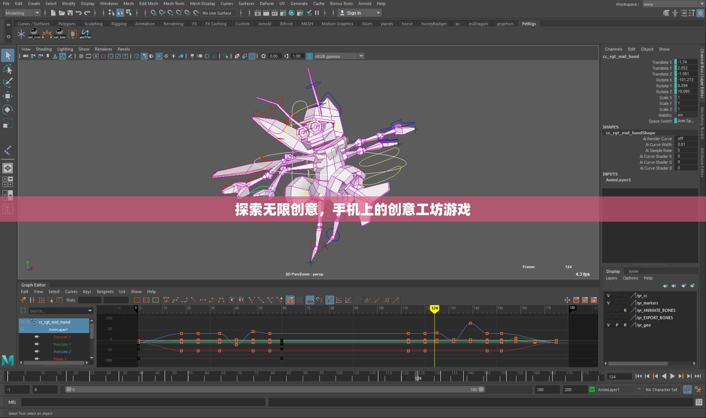Open a scene using folder icon

62,13
